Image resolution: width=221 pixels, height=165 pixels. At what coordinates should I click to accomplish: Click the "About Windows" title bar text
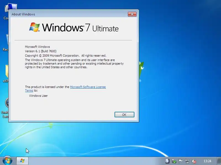coord(23,14)
